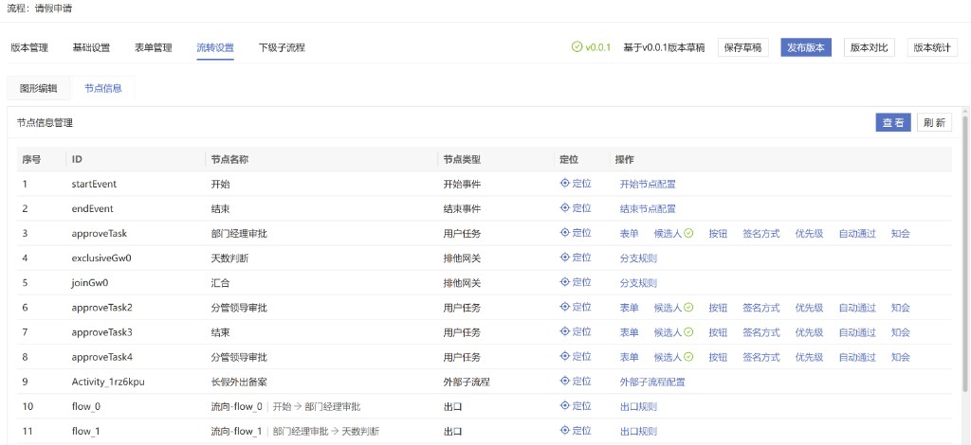
Task: Select 流转设置 tab
Action: [215, 47]
